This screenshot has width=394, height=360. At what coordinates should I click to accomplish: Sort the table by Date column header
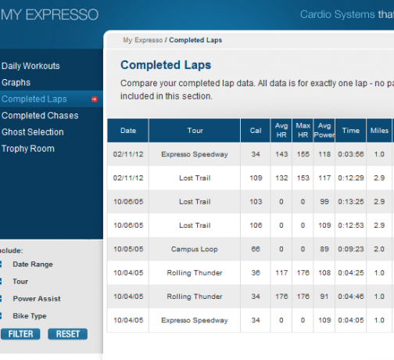click(x=128, y=131)
